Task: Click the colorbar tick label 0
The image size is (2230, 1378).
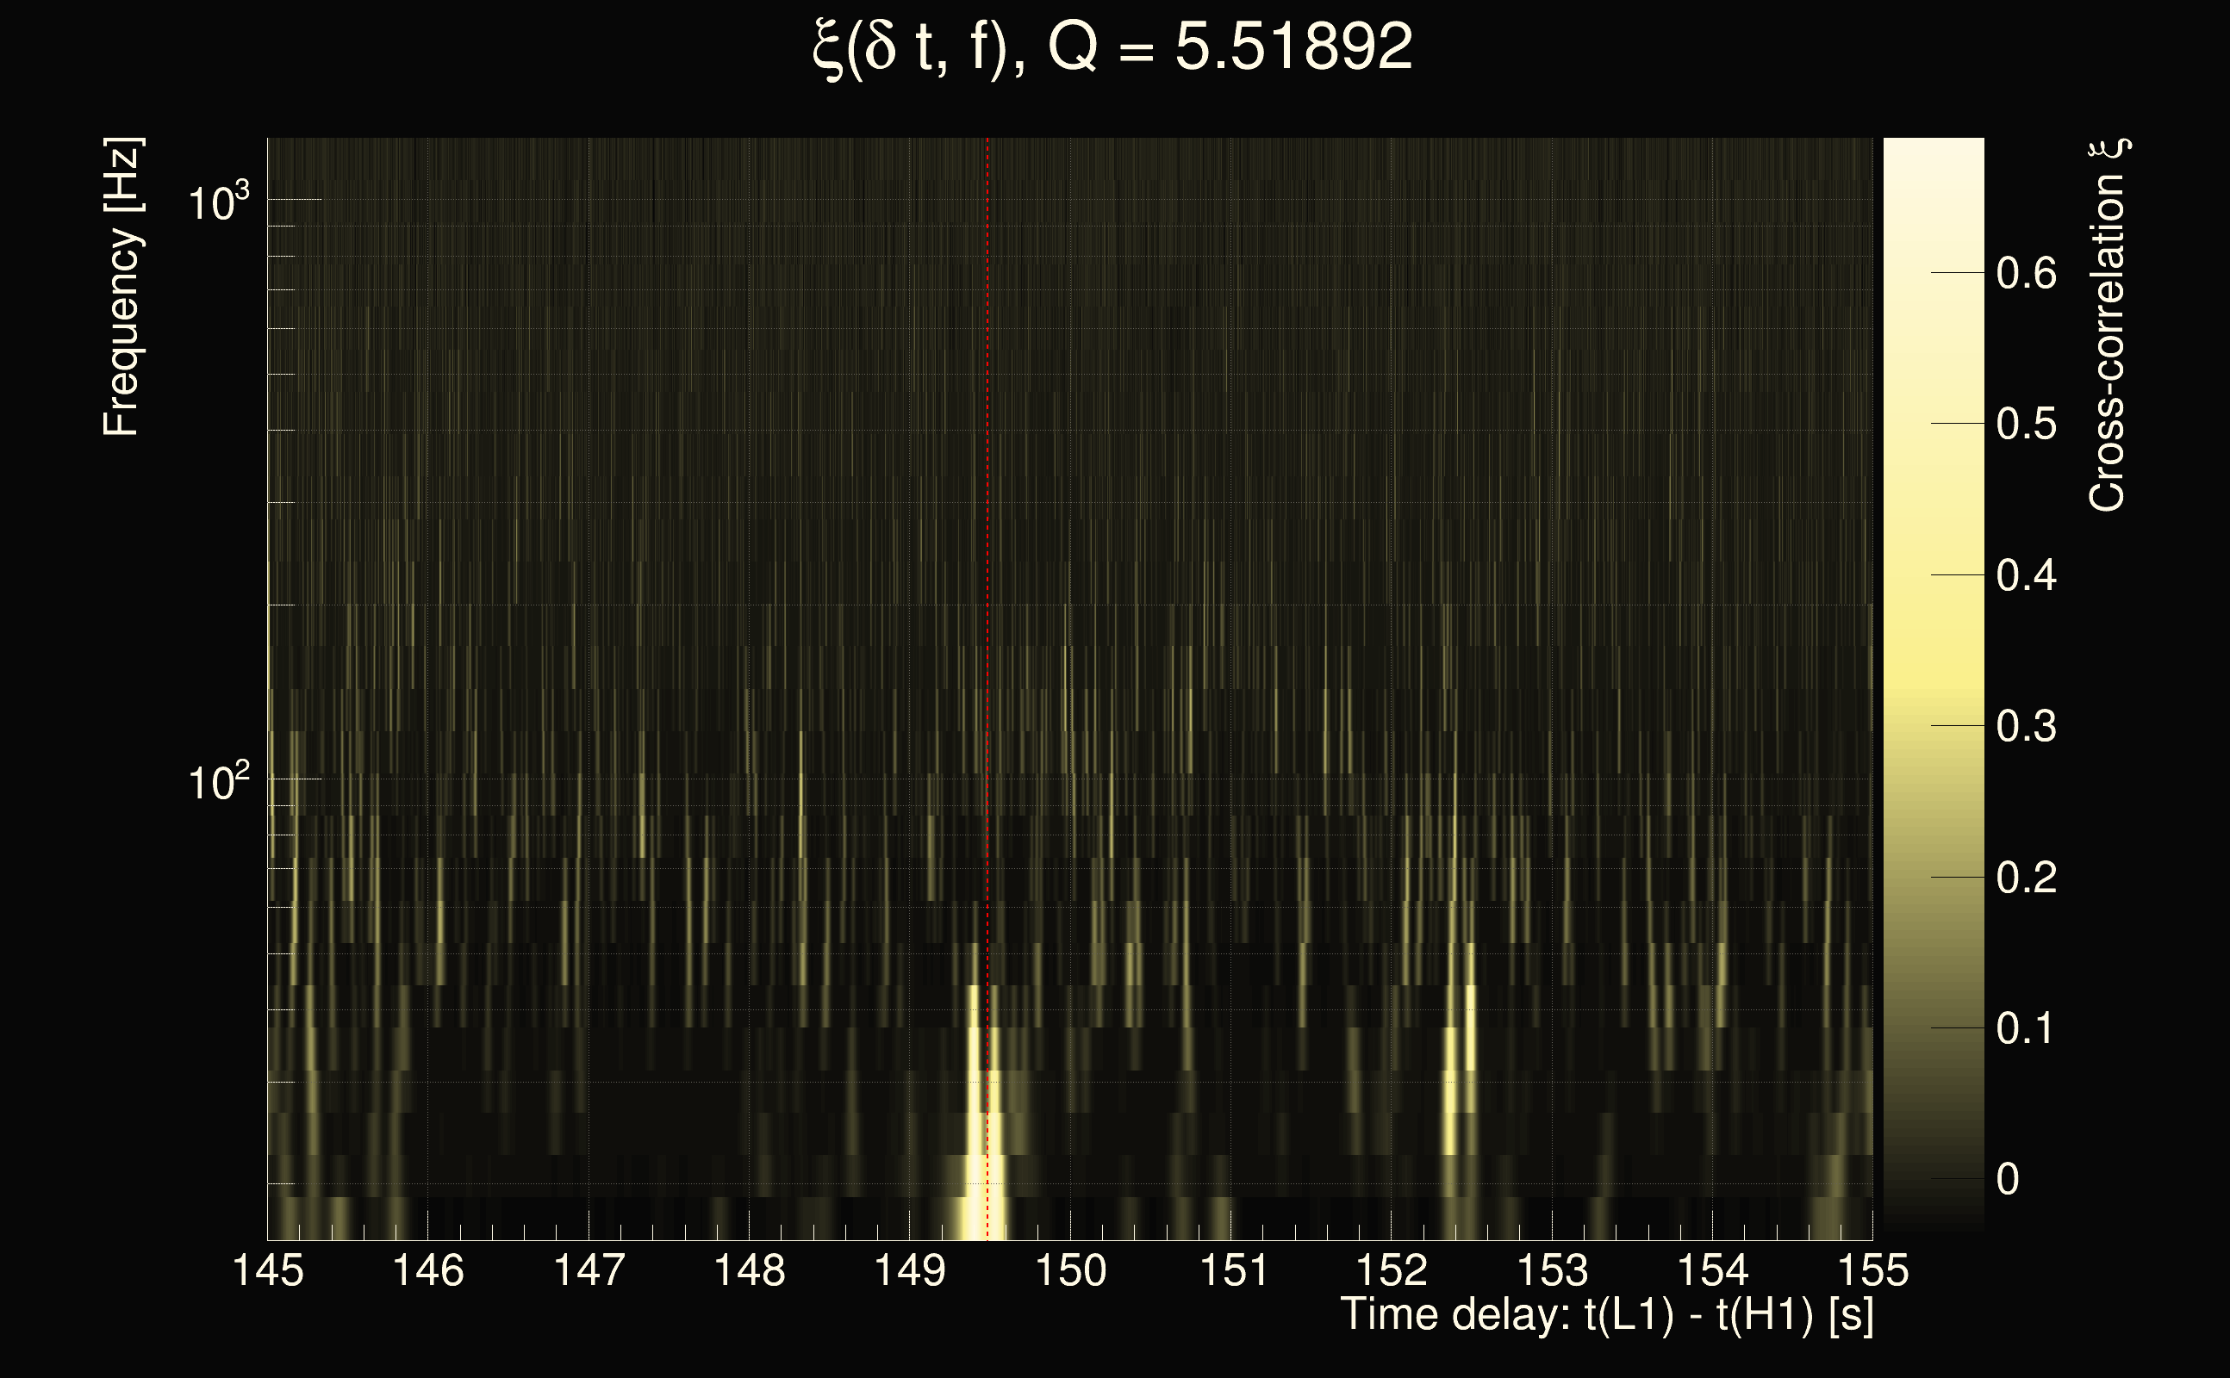Action: [2008, 1179]
